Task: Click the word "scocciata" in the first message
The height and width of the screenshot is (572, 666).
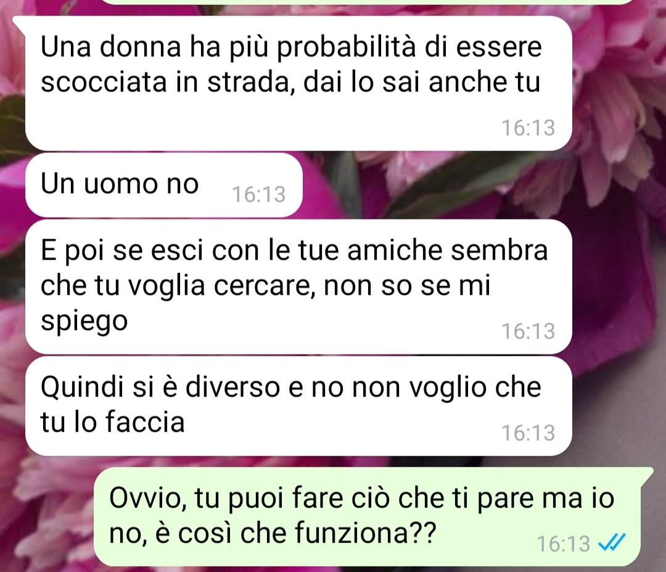Action: point(104,83)
